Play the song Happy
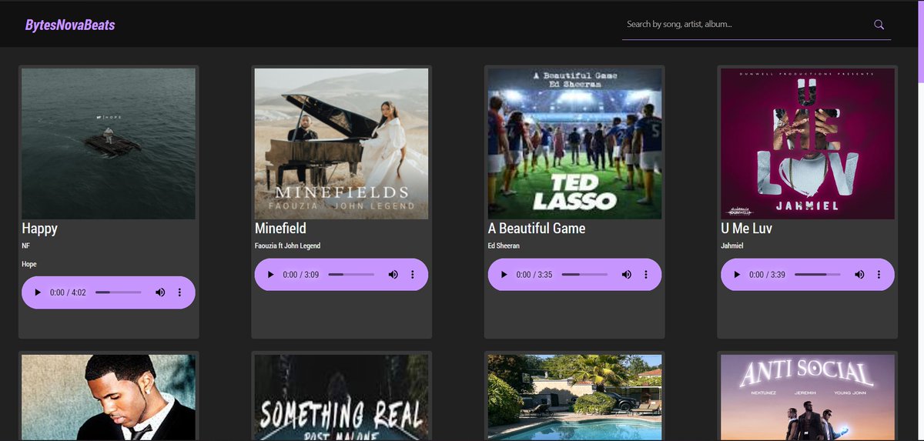This screenshot has width=924, height=441. [x=37, y=292]
